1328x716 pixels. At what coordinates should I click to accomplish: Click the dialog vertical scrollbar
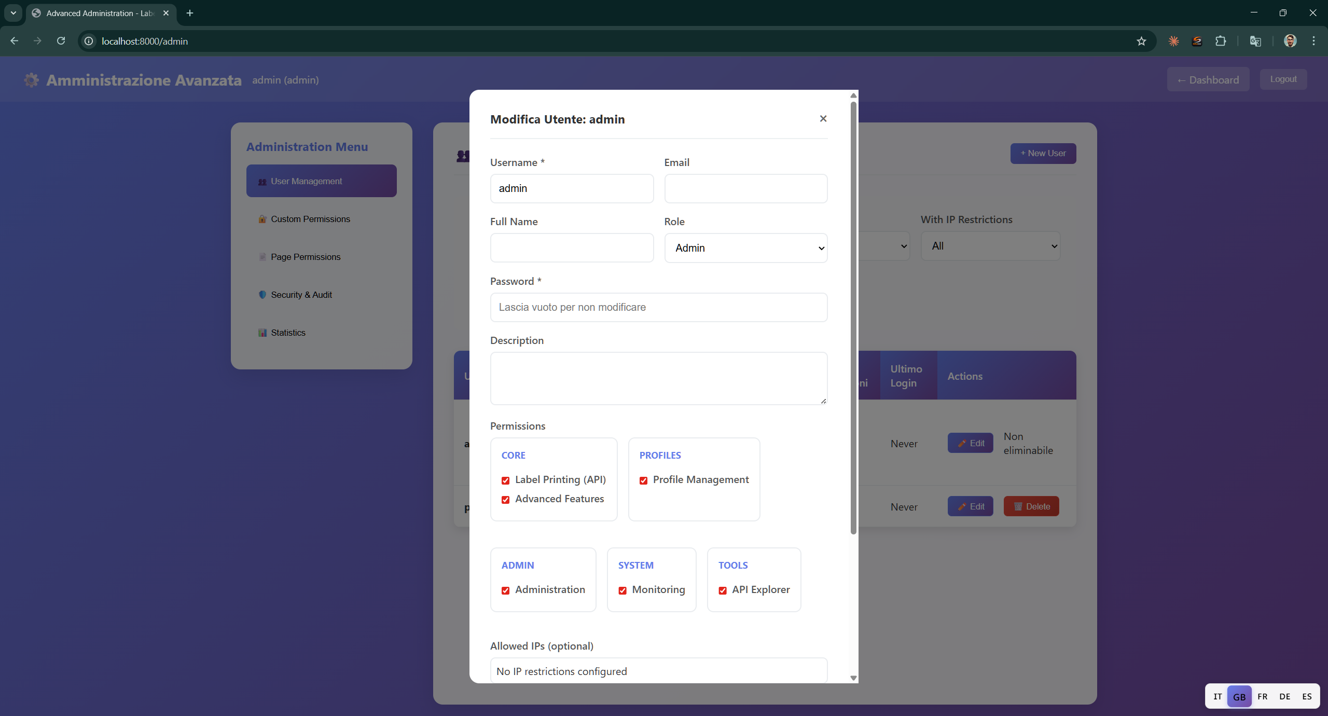click(x=853, y=318)
